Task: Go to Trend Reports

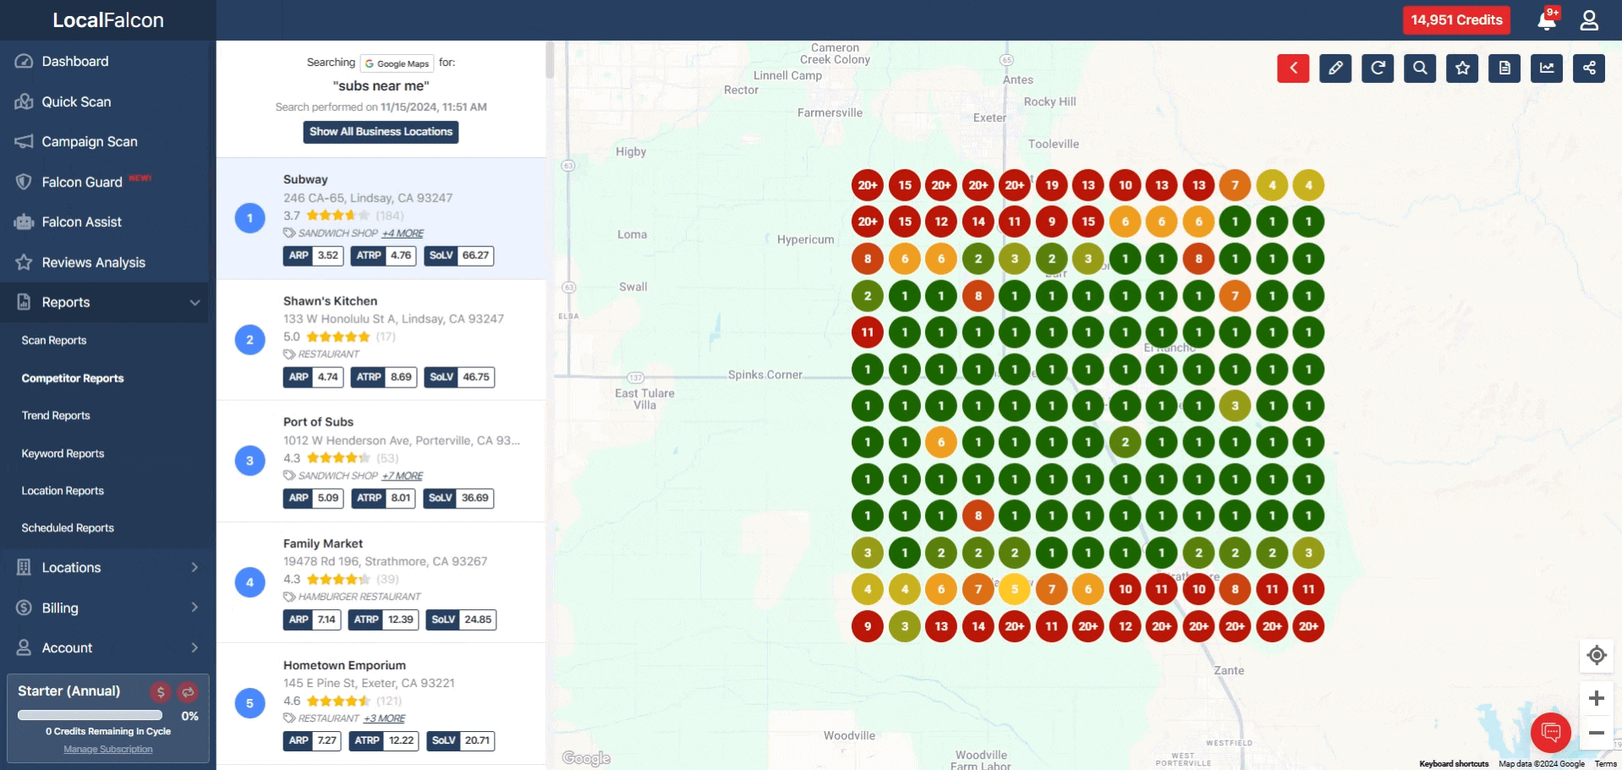Action: (x=56, y=415)
